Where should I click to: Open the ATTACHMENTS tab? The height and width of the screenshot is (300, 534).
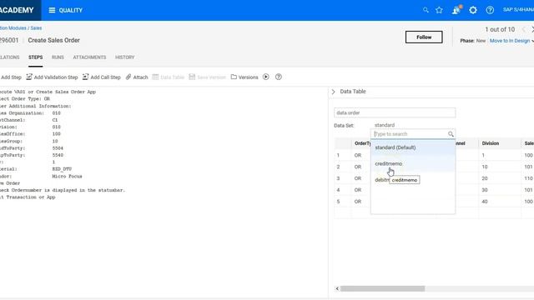click(x=89, y=57)
